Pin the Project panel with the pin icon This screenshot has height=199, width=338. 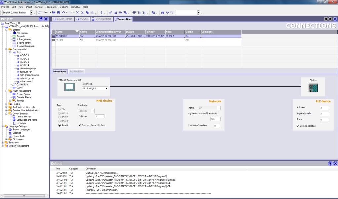coord(41,19)
